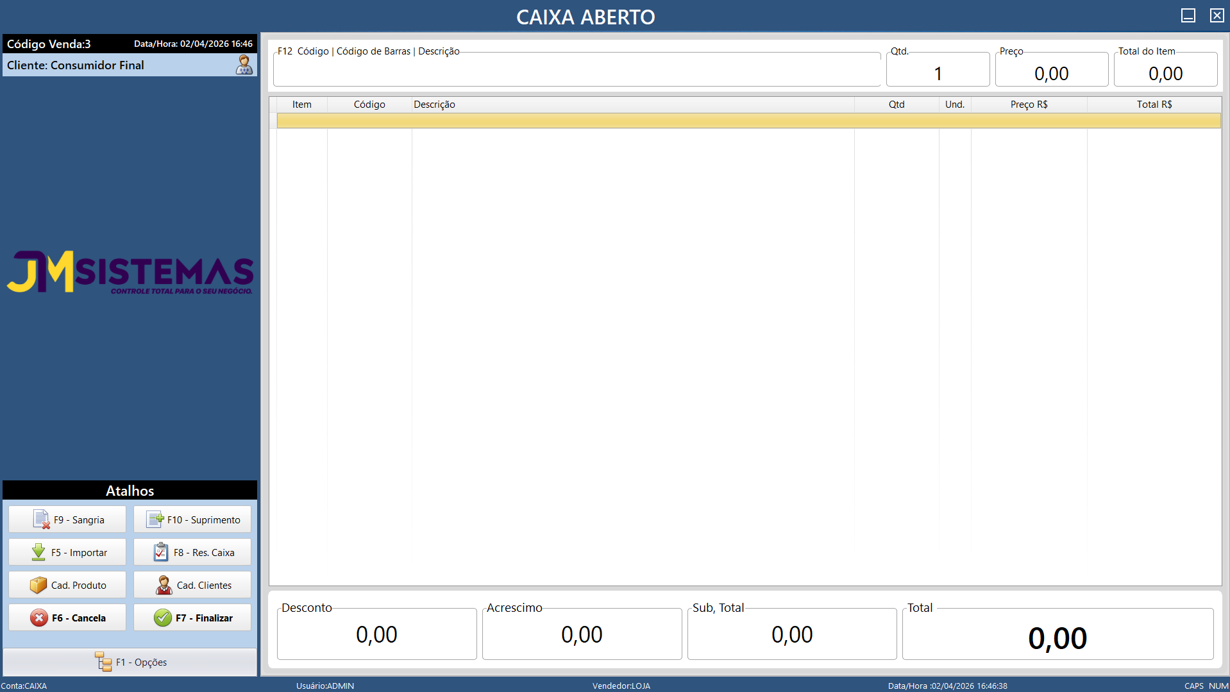1230x692 pixels.
Task: Minimize the Caixa Aberto window
Action: point(1188,15)
